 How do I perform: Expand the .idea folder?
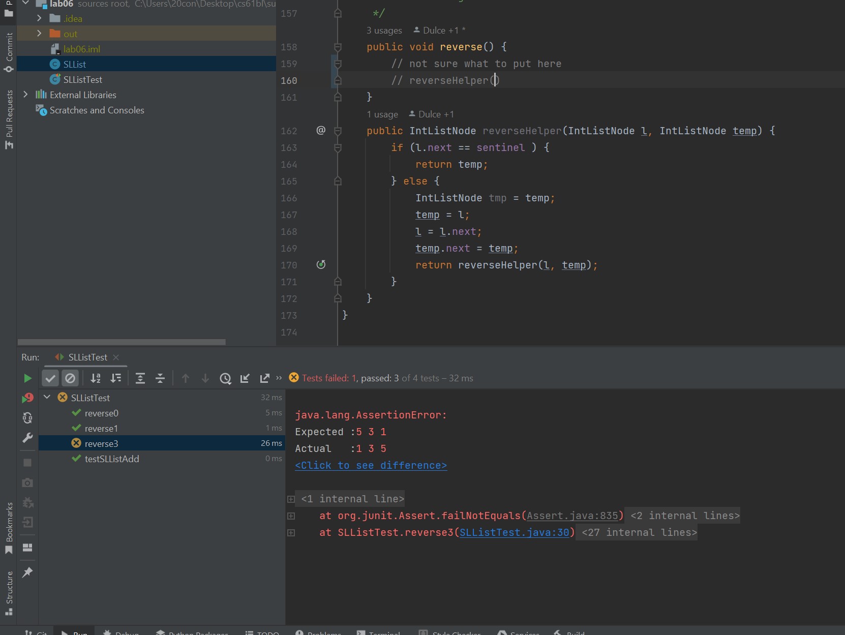[x=40, y=18]
